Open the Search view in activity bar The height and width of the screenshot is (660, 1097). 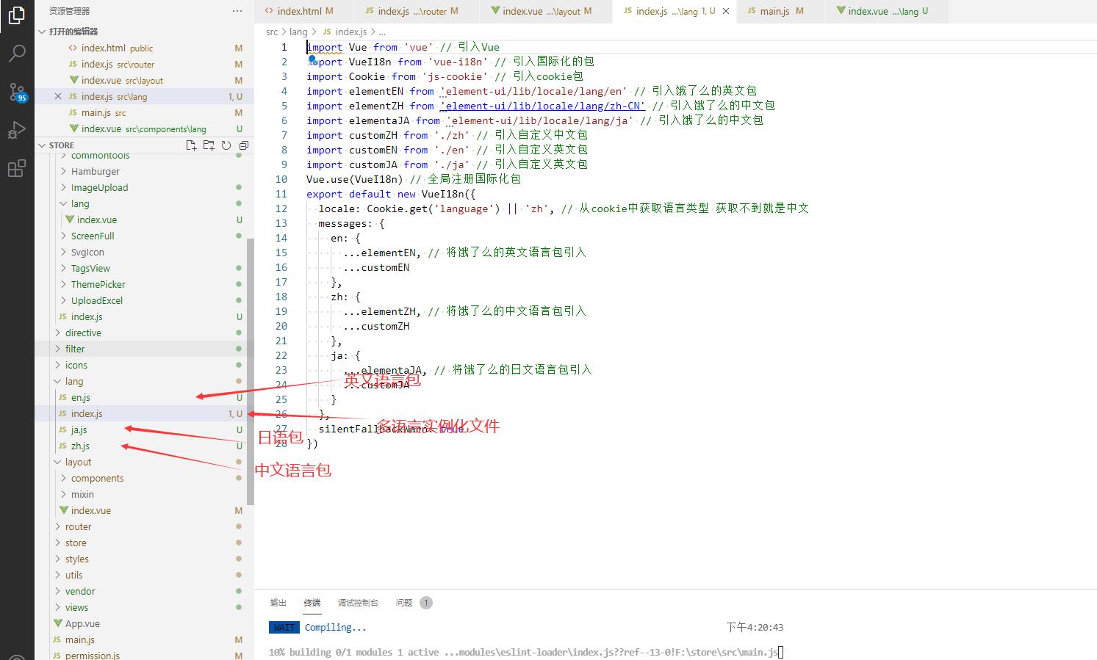pos(17,54)
